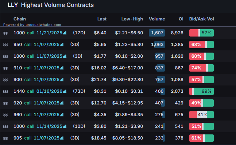The width and height of the screenshot is (236, 145).
Task: Open chart icon on 910 call row
Action: coord(62,68)
